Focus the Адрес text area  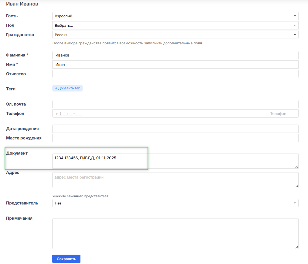tap(175, 180)
